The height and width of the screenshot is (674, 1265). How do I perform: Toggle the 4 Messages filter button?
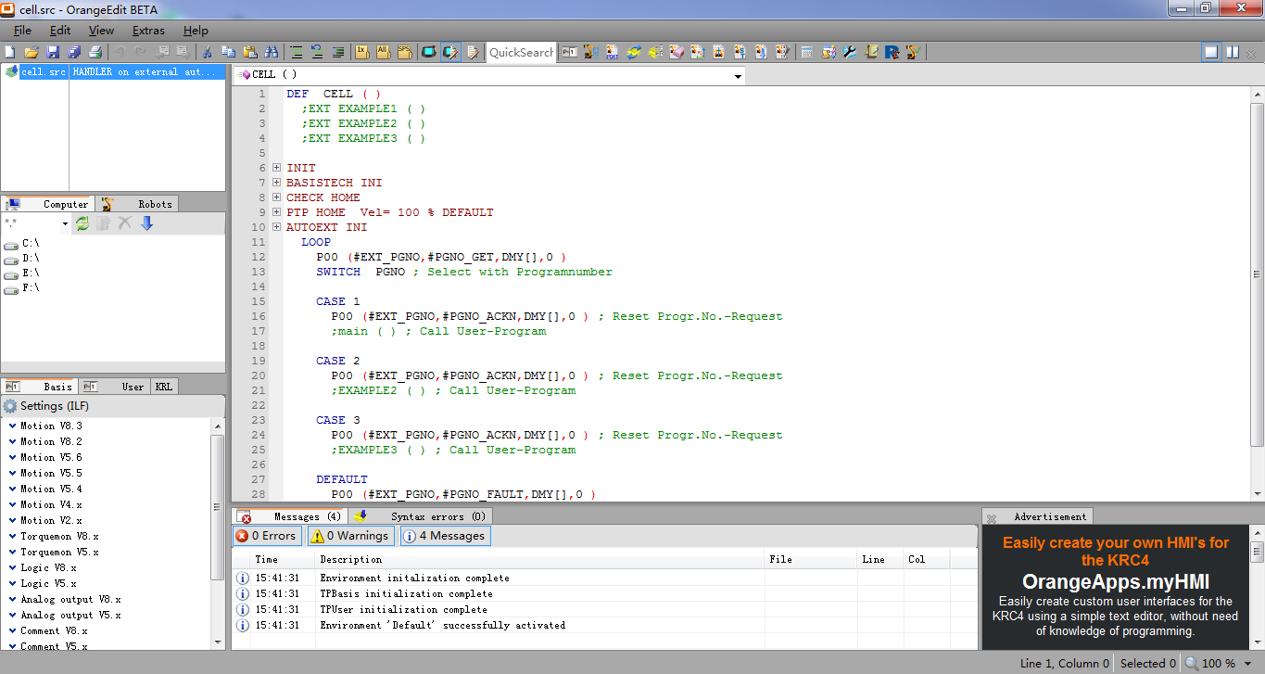444,536
